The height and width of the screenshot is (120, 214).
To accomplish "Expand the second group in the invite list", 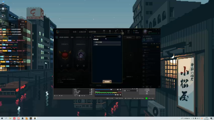I will coord(107,45).
